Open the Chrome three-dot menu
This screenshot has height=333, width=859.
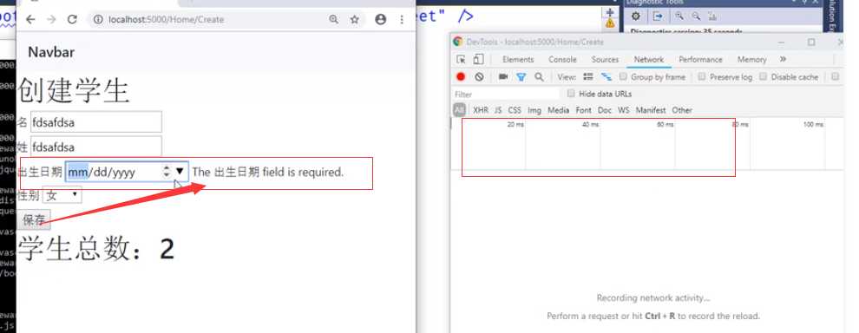[402, 20]
